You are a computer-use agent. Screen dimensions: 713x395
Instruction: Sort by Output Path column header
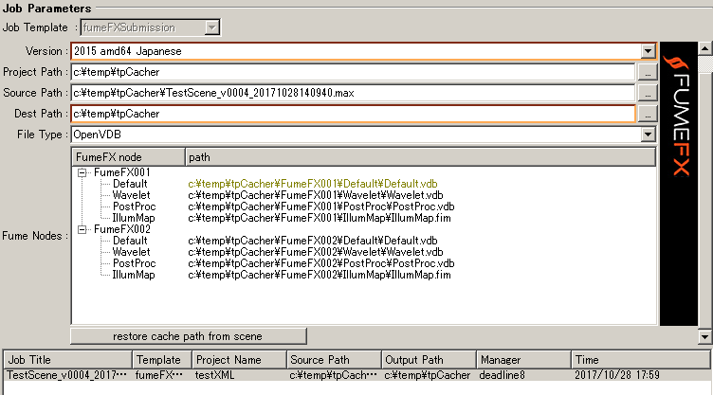[x=429, y=360]
